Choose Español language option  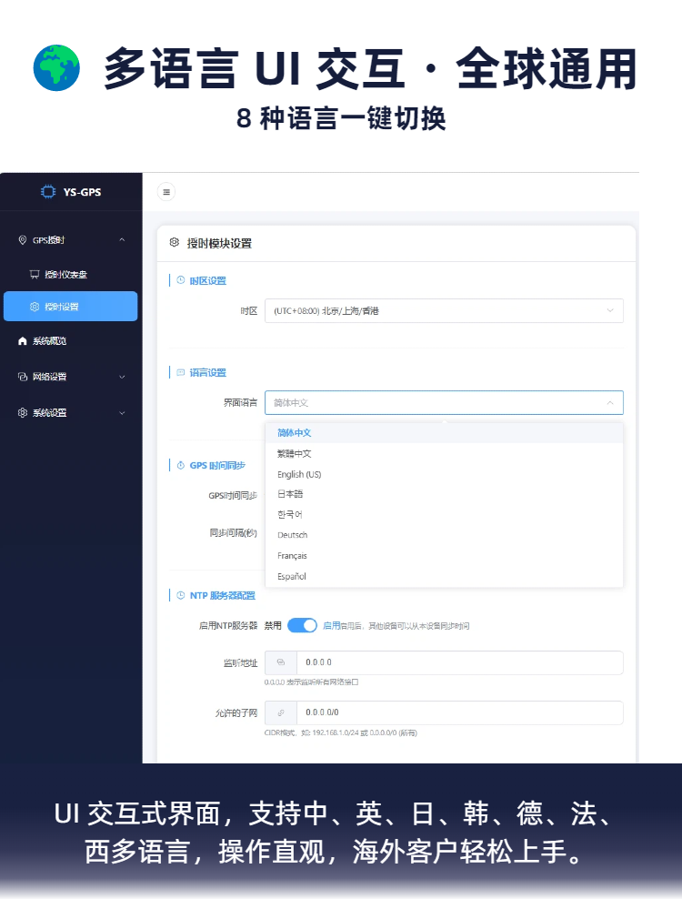444,576
